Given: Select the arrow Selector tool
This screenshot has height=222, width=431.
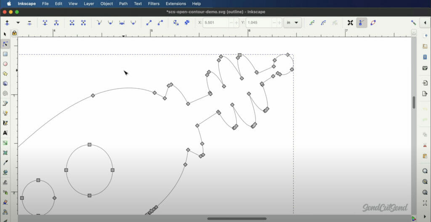Looking at the screenshot, I should pyautogui.click(x=5, y=34).
